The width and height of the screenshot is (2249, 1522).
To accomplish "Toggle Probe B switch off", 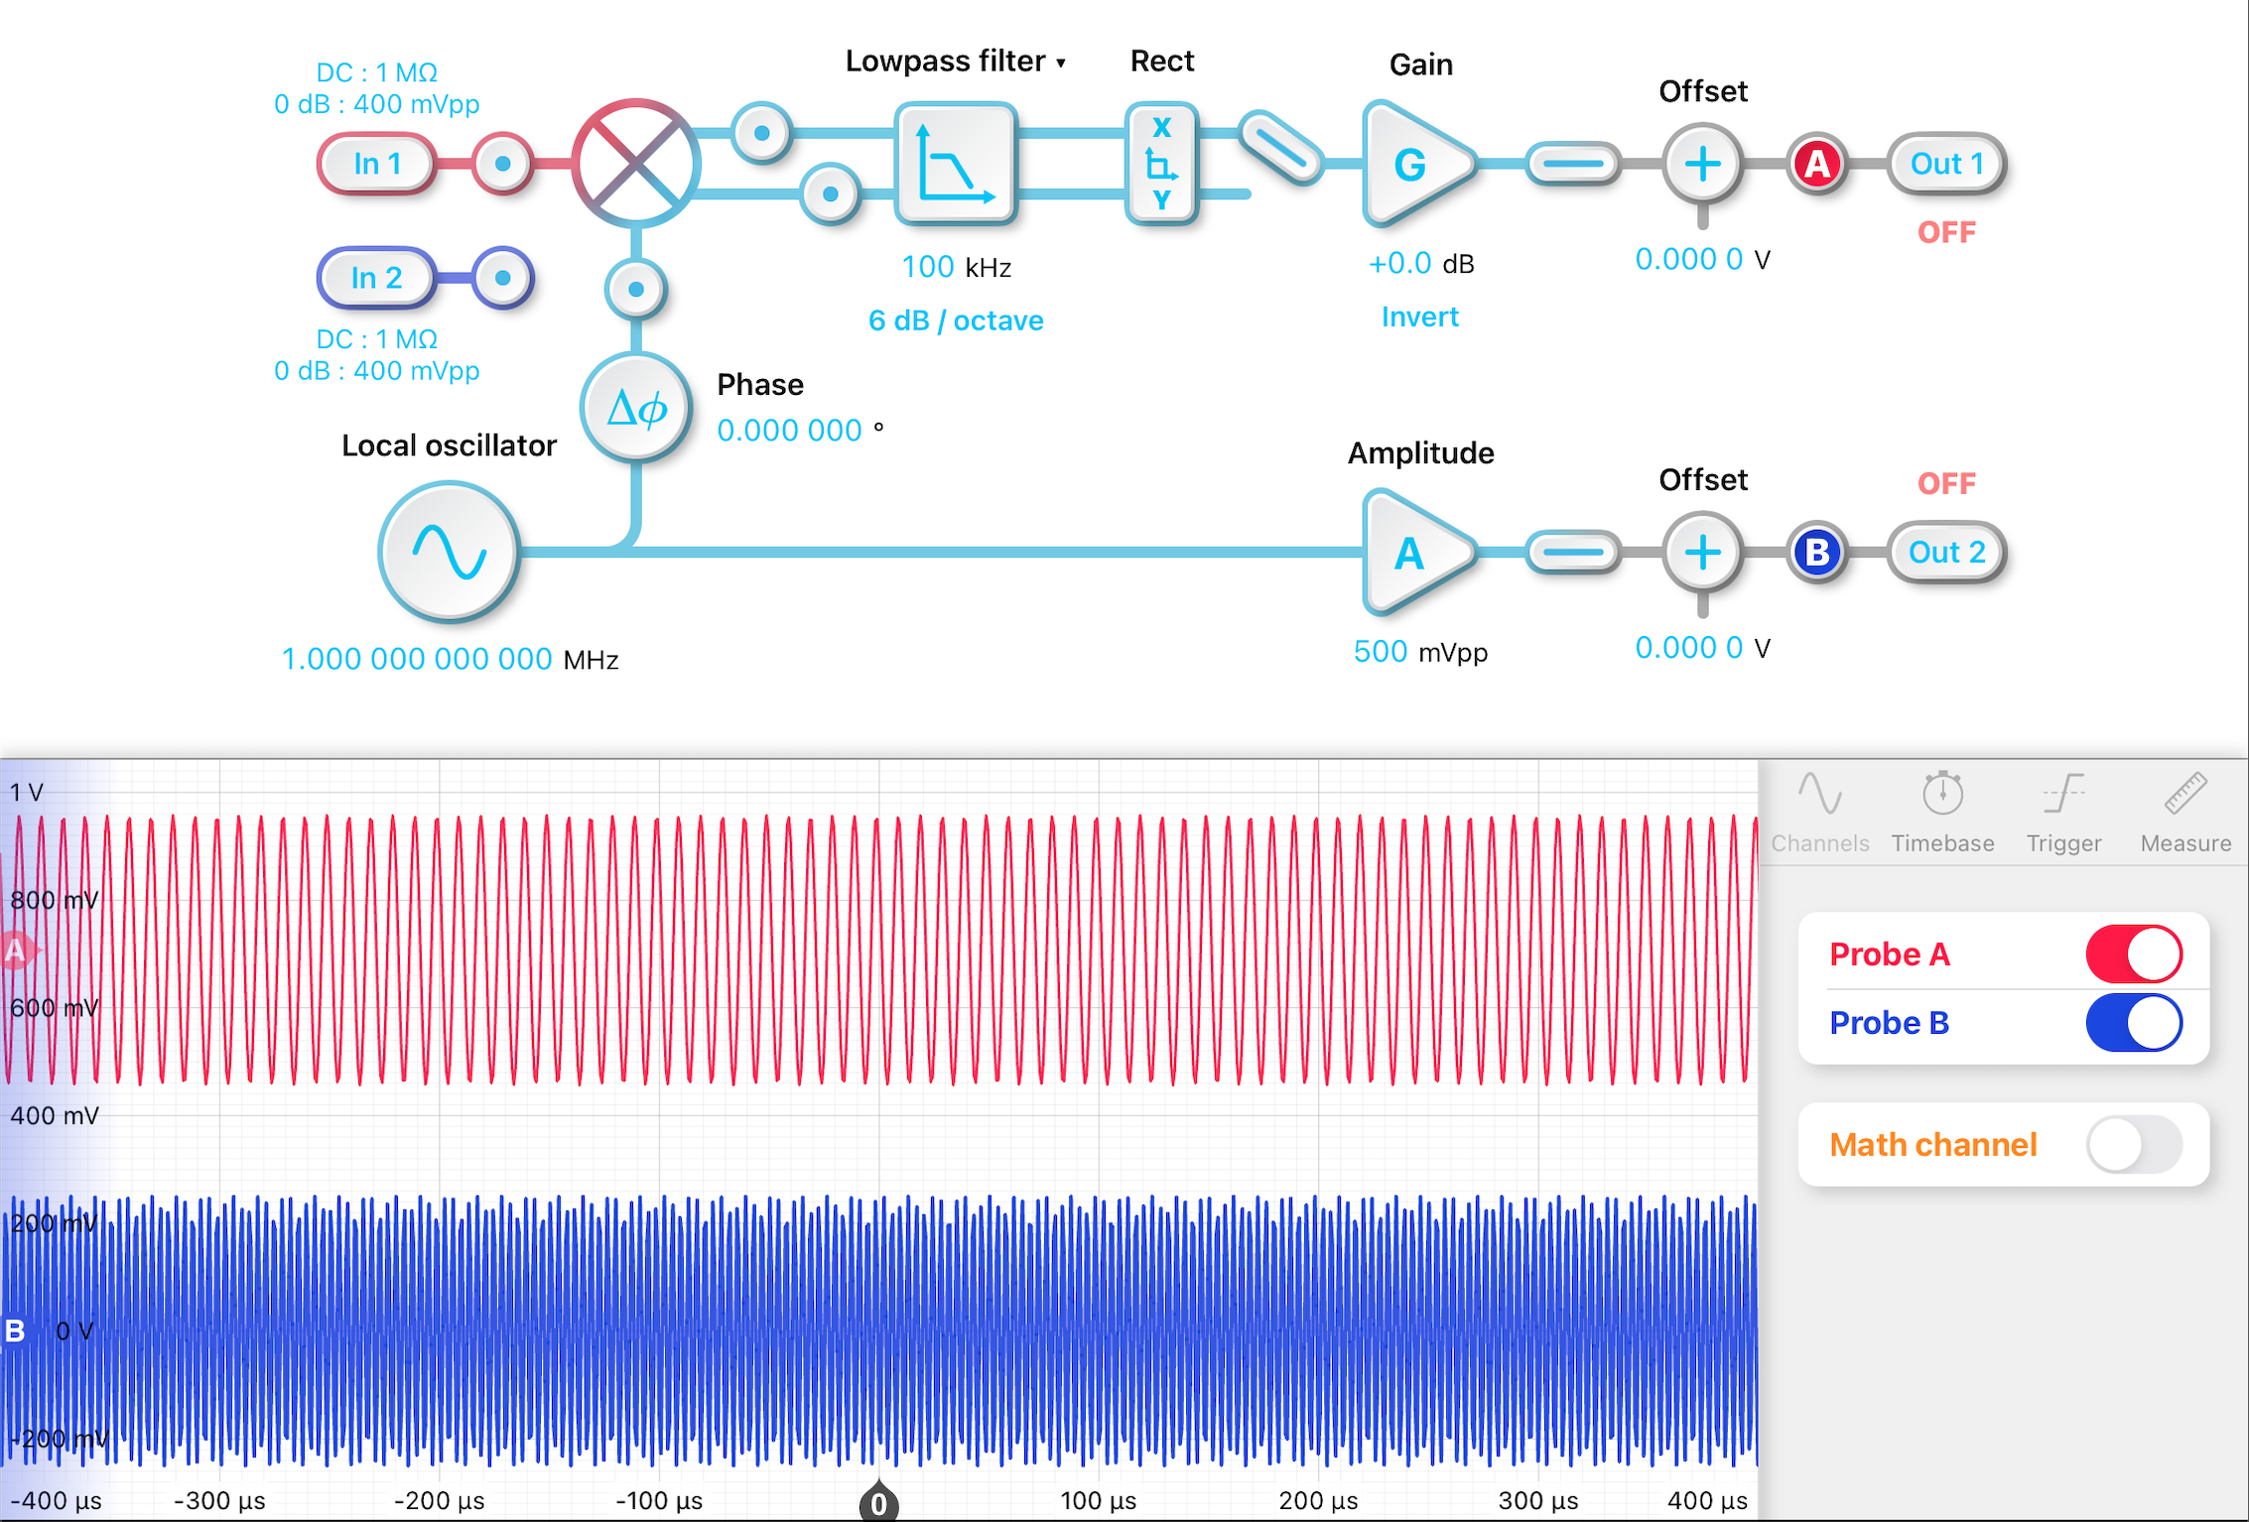I will pyautogui.click(x=2134, y=1023).
